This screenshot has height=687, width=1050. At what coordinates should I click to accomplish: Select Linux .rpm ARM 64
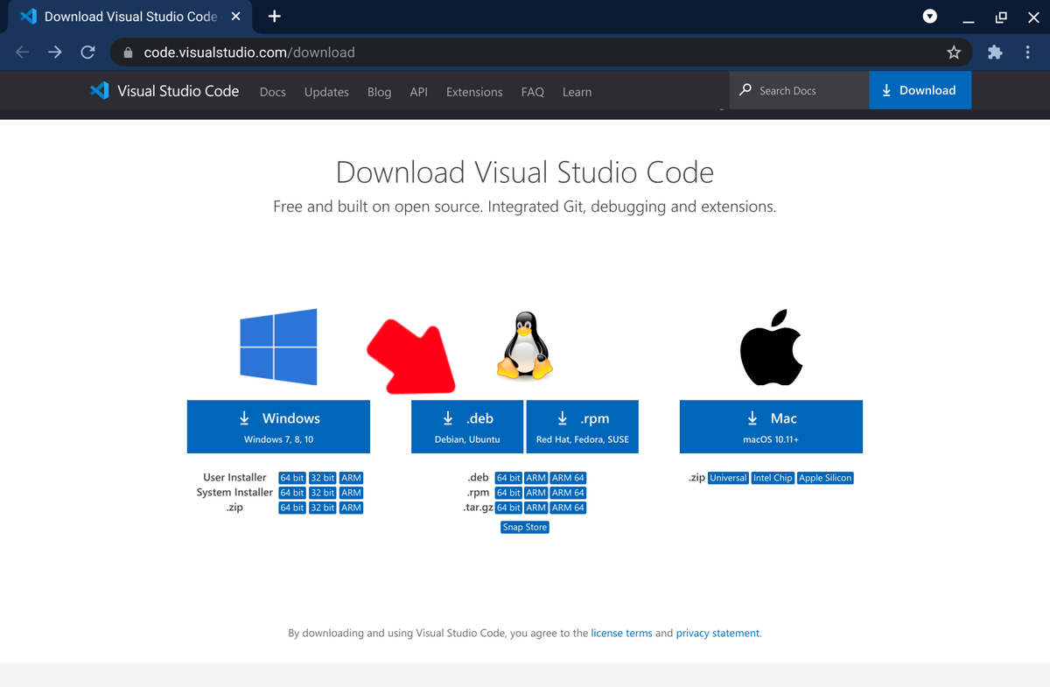pos(568,493)
